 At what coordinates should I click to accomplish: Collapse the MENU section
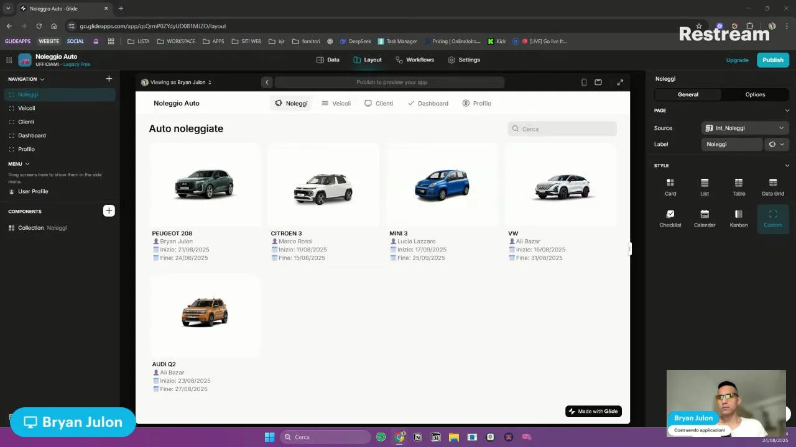click(x=27, y=164)
